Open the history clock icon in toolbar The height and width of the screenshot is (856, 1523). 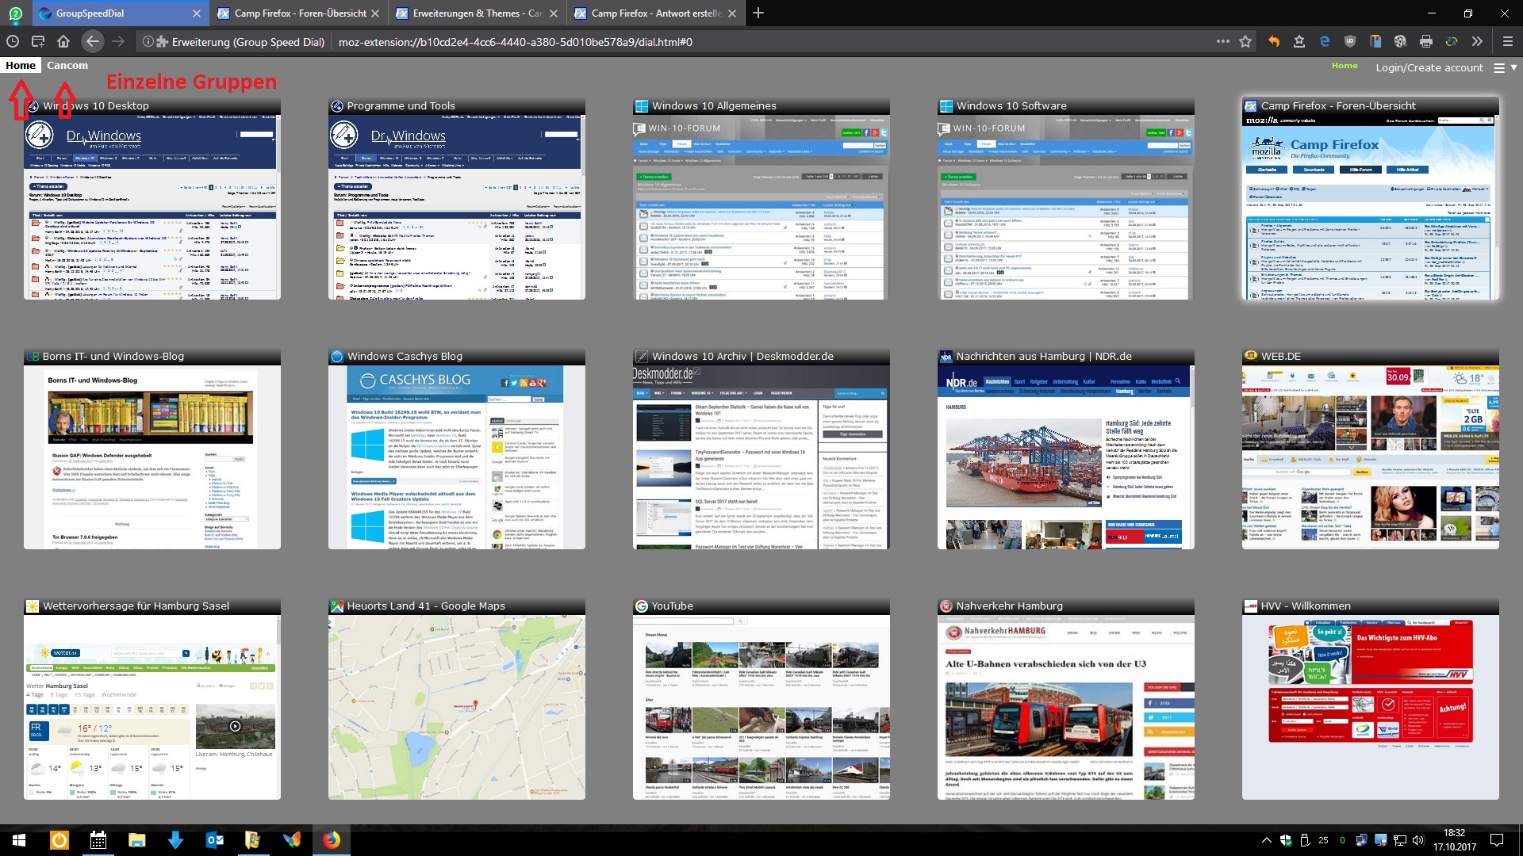point(13,41)
